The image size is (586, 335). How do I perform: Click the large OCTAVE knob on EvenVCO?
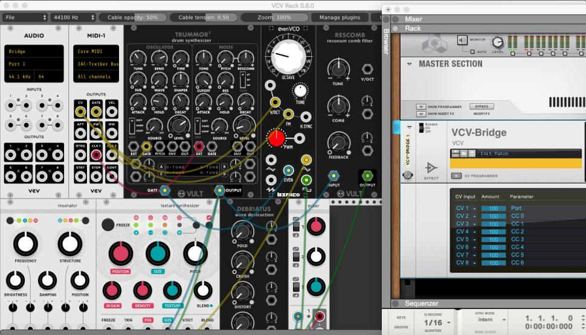pos(288,59)
